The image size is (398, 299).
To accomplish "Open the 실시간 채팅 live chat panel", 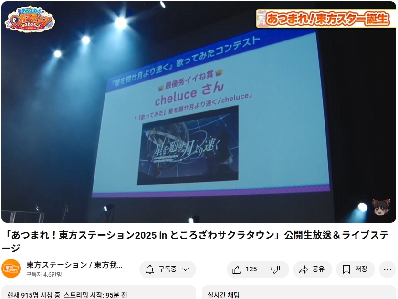I will 299,292.
